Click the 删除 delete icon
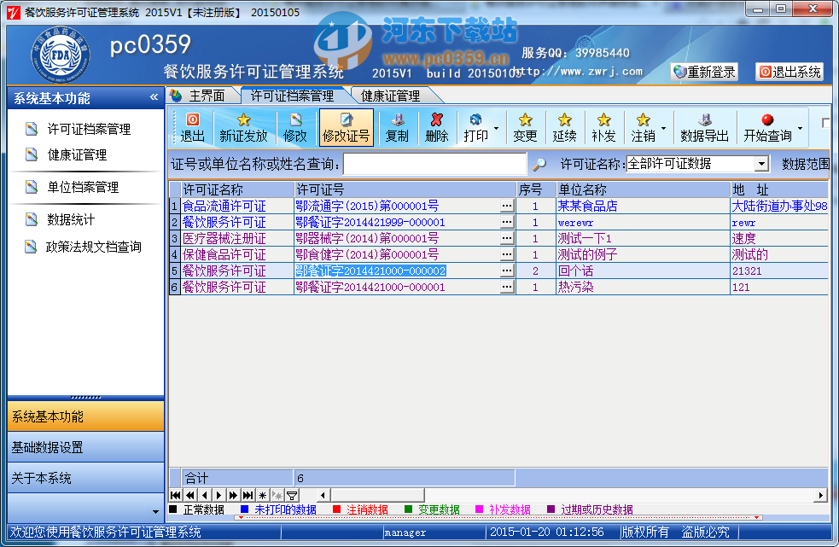 pyautogui.click(x=438, y=127)
